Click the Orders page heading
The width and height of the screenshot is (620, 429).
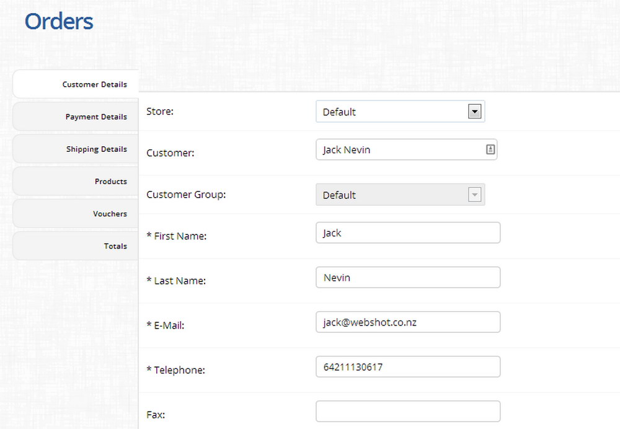(x=59, y=21)
